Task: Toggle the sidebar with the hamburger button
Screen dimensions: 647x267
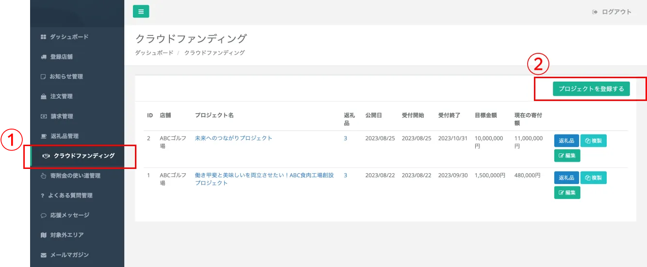Action: pyautogui.click(x=141, y=12)
